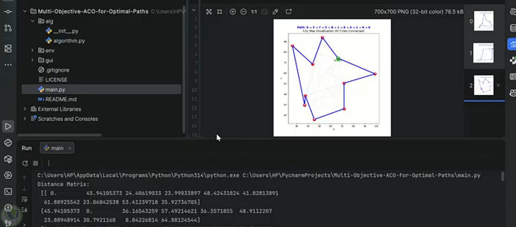
Task: Click the python.exe command line in console
Action: (x=259, y=175)
